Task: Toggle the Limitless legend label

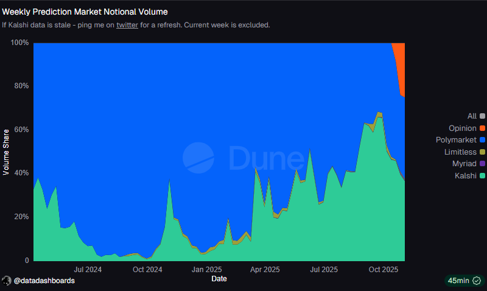Action: point(460,152)
